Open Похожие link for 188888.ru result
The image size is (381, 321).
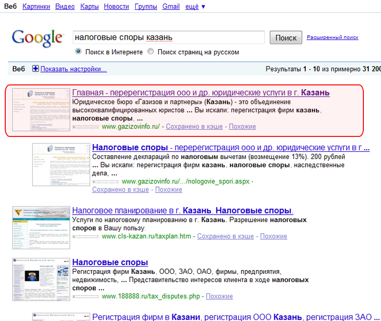point(220,296)
